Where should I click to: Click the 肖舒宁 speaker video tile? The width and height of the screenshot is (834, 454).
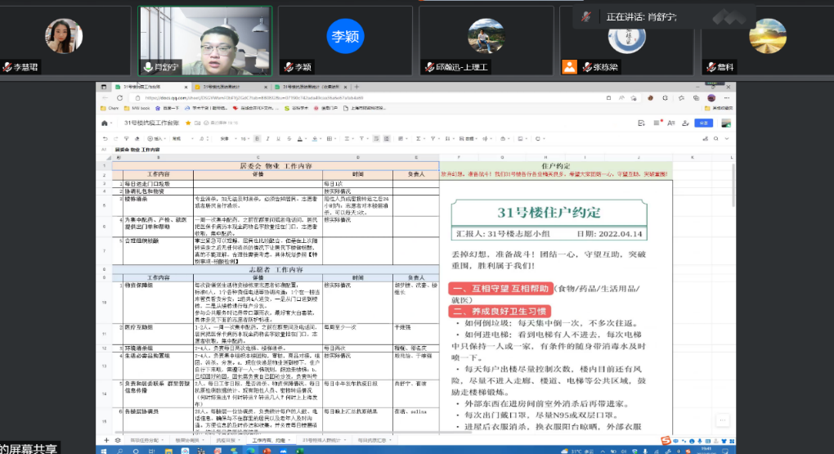pos(204,40)
